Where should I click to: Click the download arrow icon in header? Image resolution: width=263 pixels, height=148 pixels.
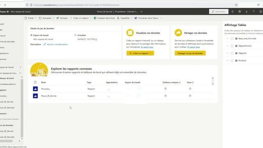tap(247, 12)
